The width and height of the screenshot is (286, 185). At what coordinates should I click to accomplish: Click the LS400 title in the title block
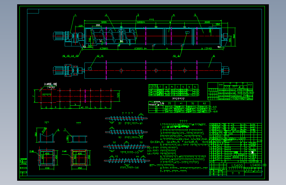pyautogui.click(x=237, y=166)
